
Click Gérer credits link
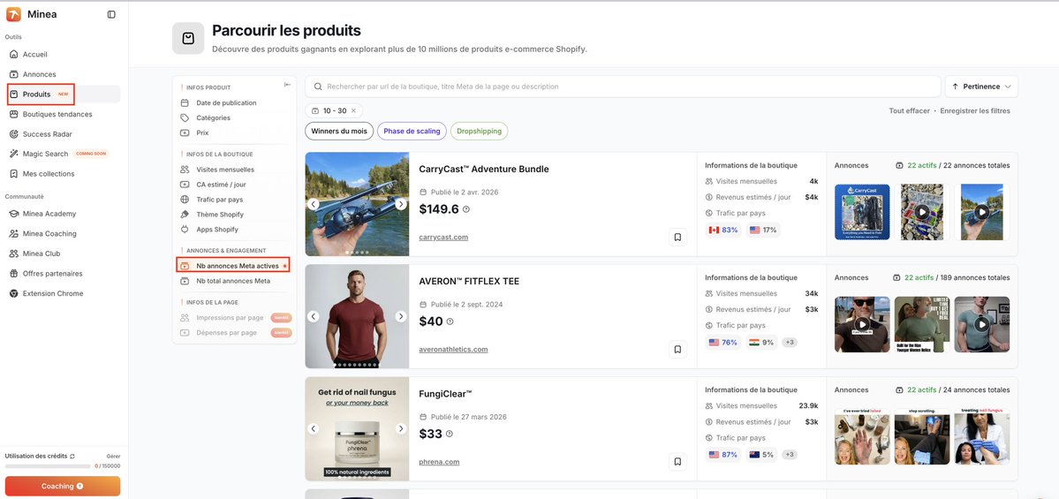[113, 457]
